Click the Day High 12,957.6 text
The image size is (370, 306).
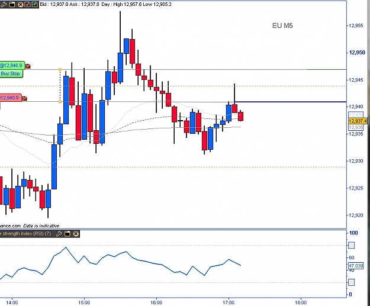121,4
